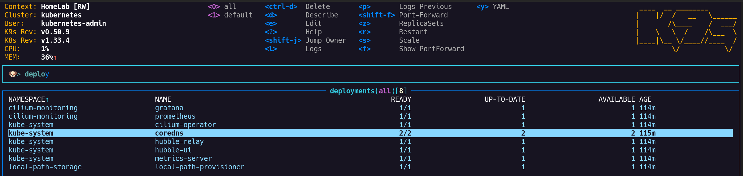Click the 2/2 ready value for coredns
Viewport: 743px width, 176px height.
coord(405,133)
